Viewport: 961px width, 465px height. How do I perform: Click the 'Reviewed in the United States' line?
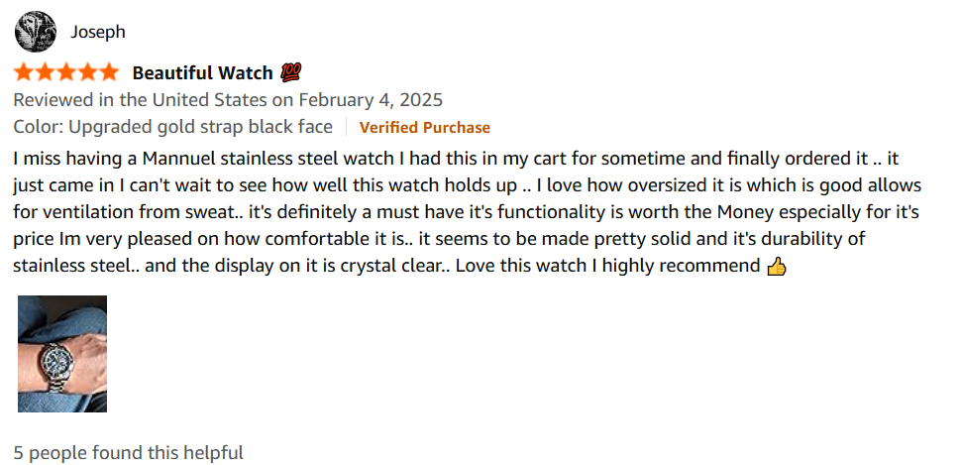click(139, 100)
